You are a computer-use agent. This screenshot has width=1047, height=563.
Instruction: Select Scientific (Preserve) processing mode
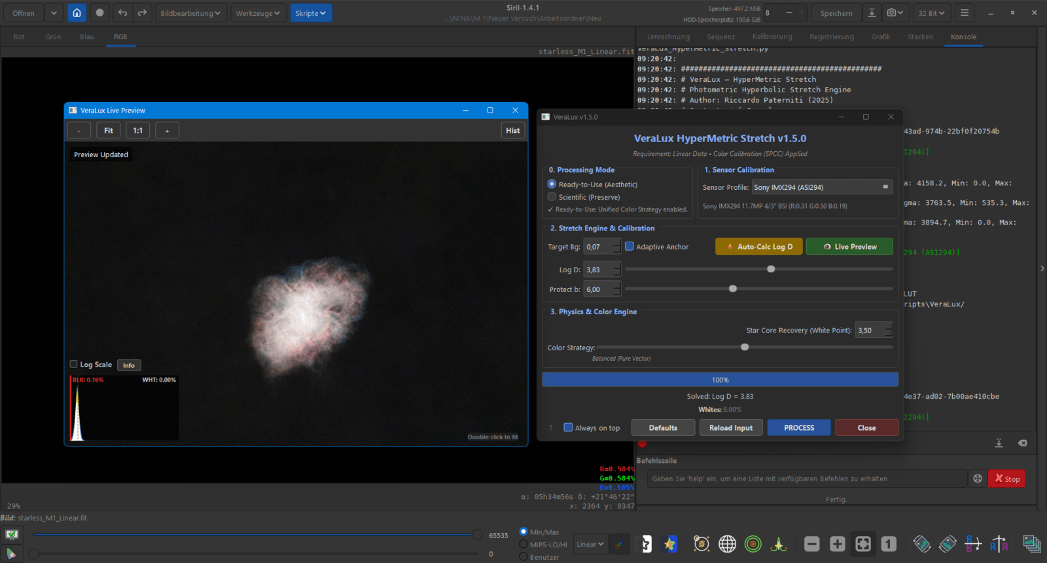552,197
